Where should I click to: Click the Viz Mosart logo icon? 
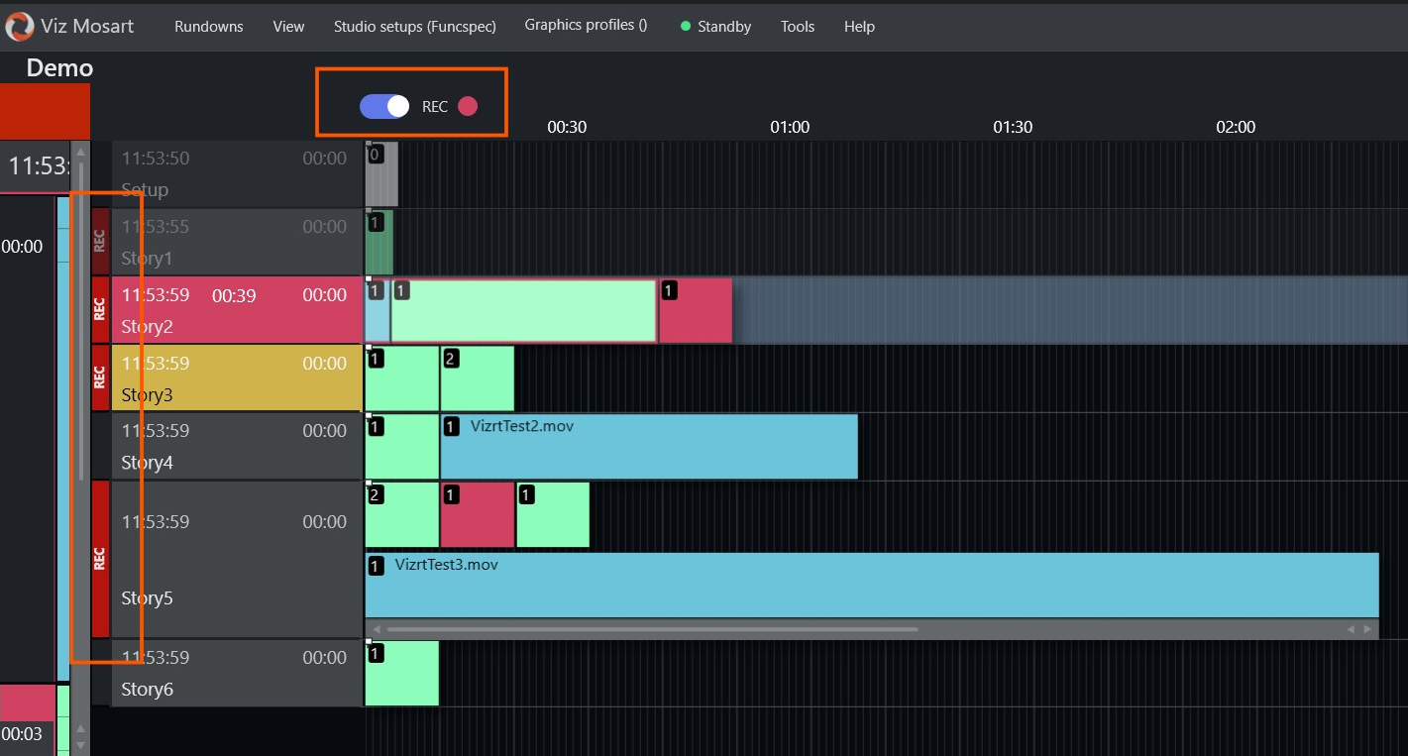point(19,26)
